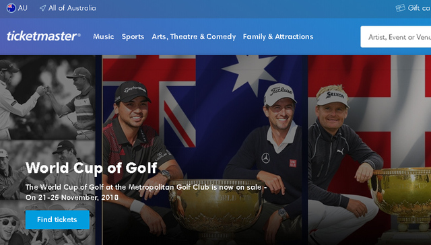
Task: Click the ticketmaster logo
Action: [x=44, y=36]
